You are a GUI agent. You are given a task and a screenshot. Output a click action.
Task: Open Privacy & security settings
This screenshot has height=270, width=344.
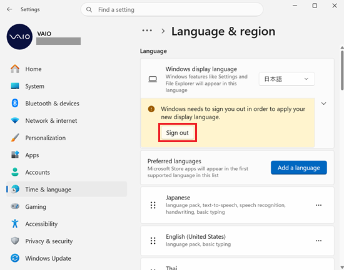(66, 241)
